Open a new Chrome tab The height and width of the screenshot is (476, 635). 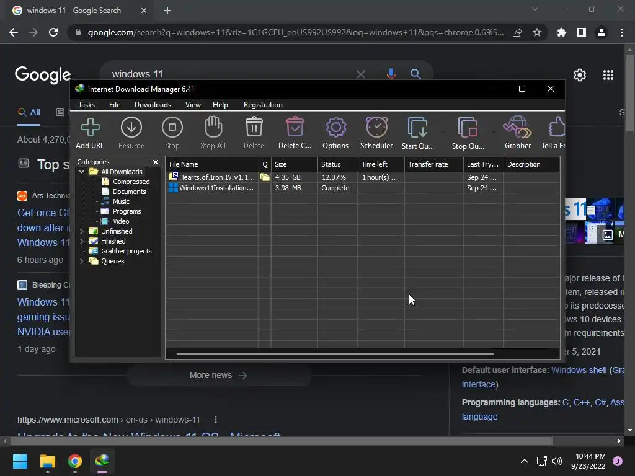coord(167,11)
